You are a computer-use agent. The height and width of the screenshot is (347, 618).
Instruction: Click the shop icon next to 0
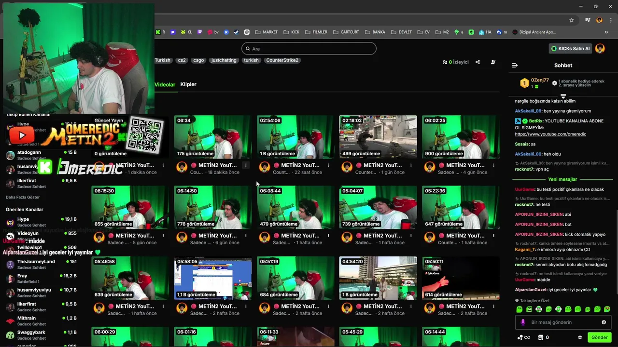point(540,337)
